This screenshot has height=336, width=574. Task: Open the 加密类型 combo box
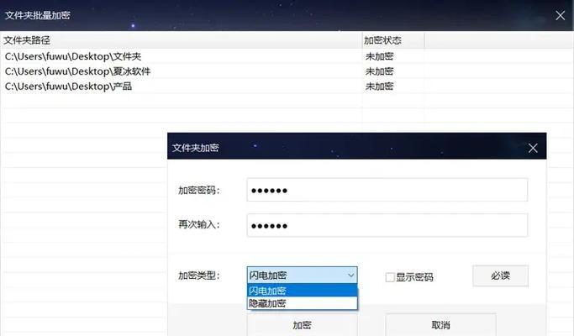(x=302, y=276)
